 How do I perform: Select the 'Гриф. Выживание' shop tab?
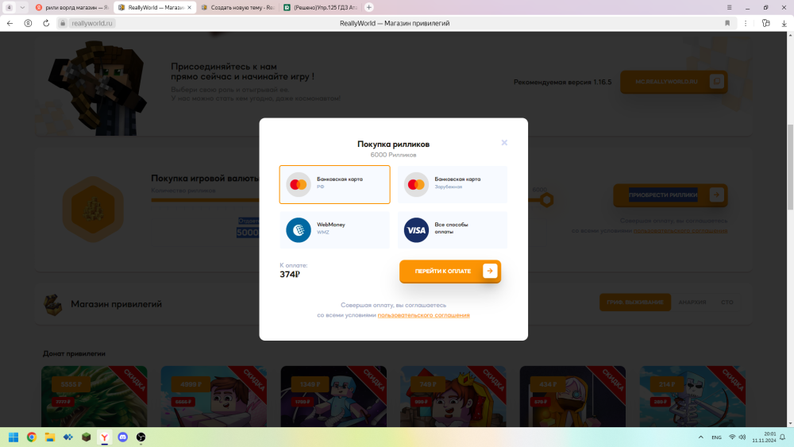(635, 302)
